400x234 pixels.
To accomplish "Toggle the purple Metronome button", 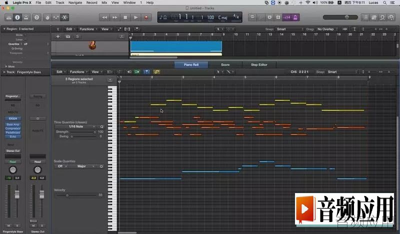I will (x=295, y=17).
